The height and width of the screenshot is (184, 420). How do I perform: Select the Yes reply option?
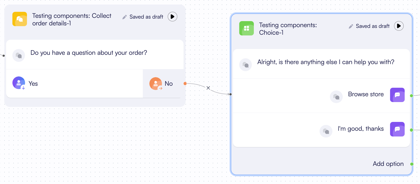click(33, 83)
